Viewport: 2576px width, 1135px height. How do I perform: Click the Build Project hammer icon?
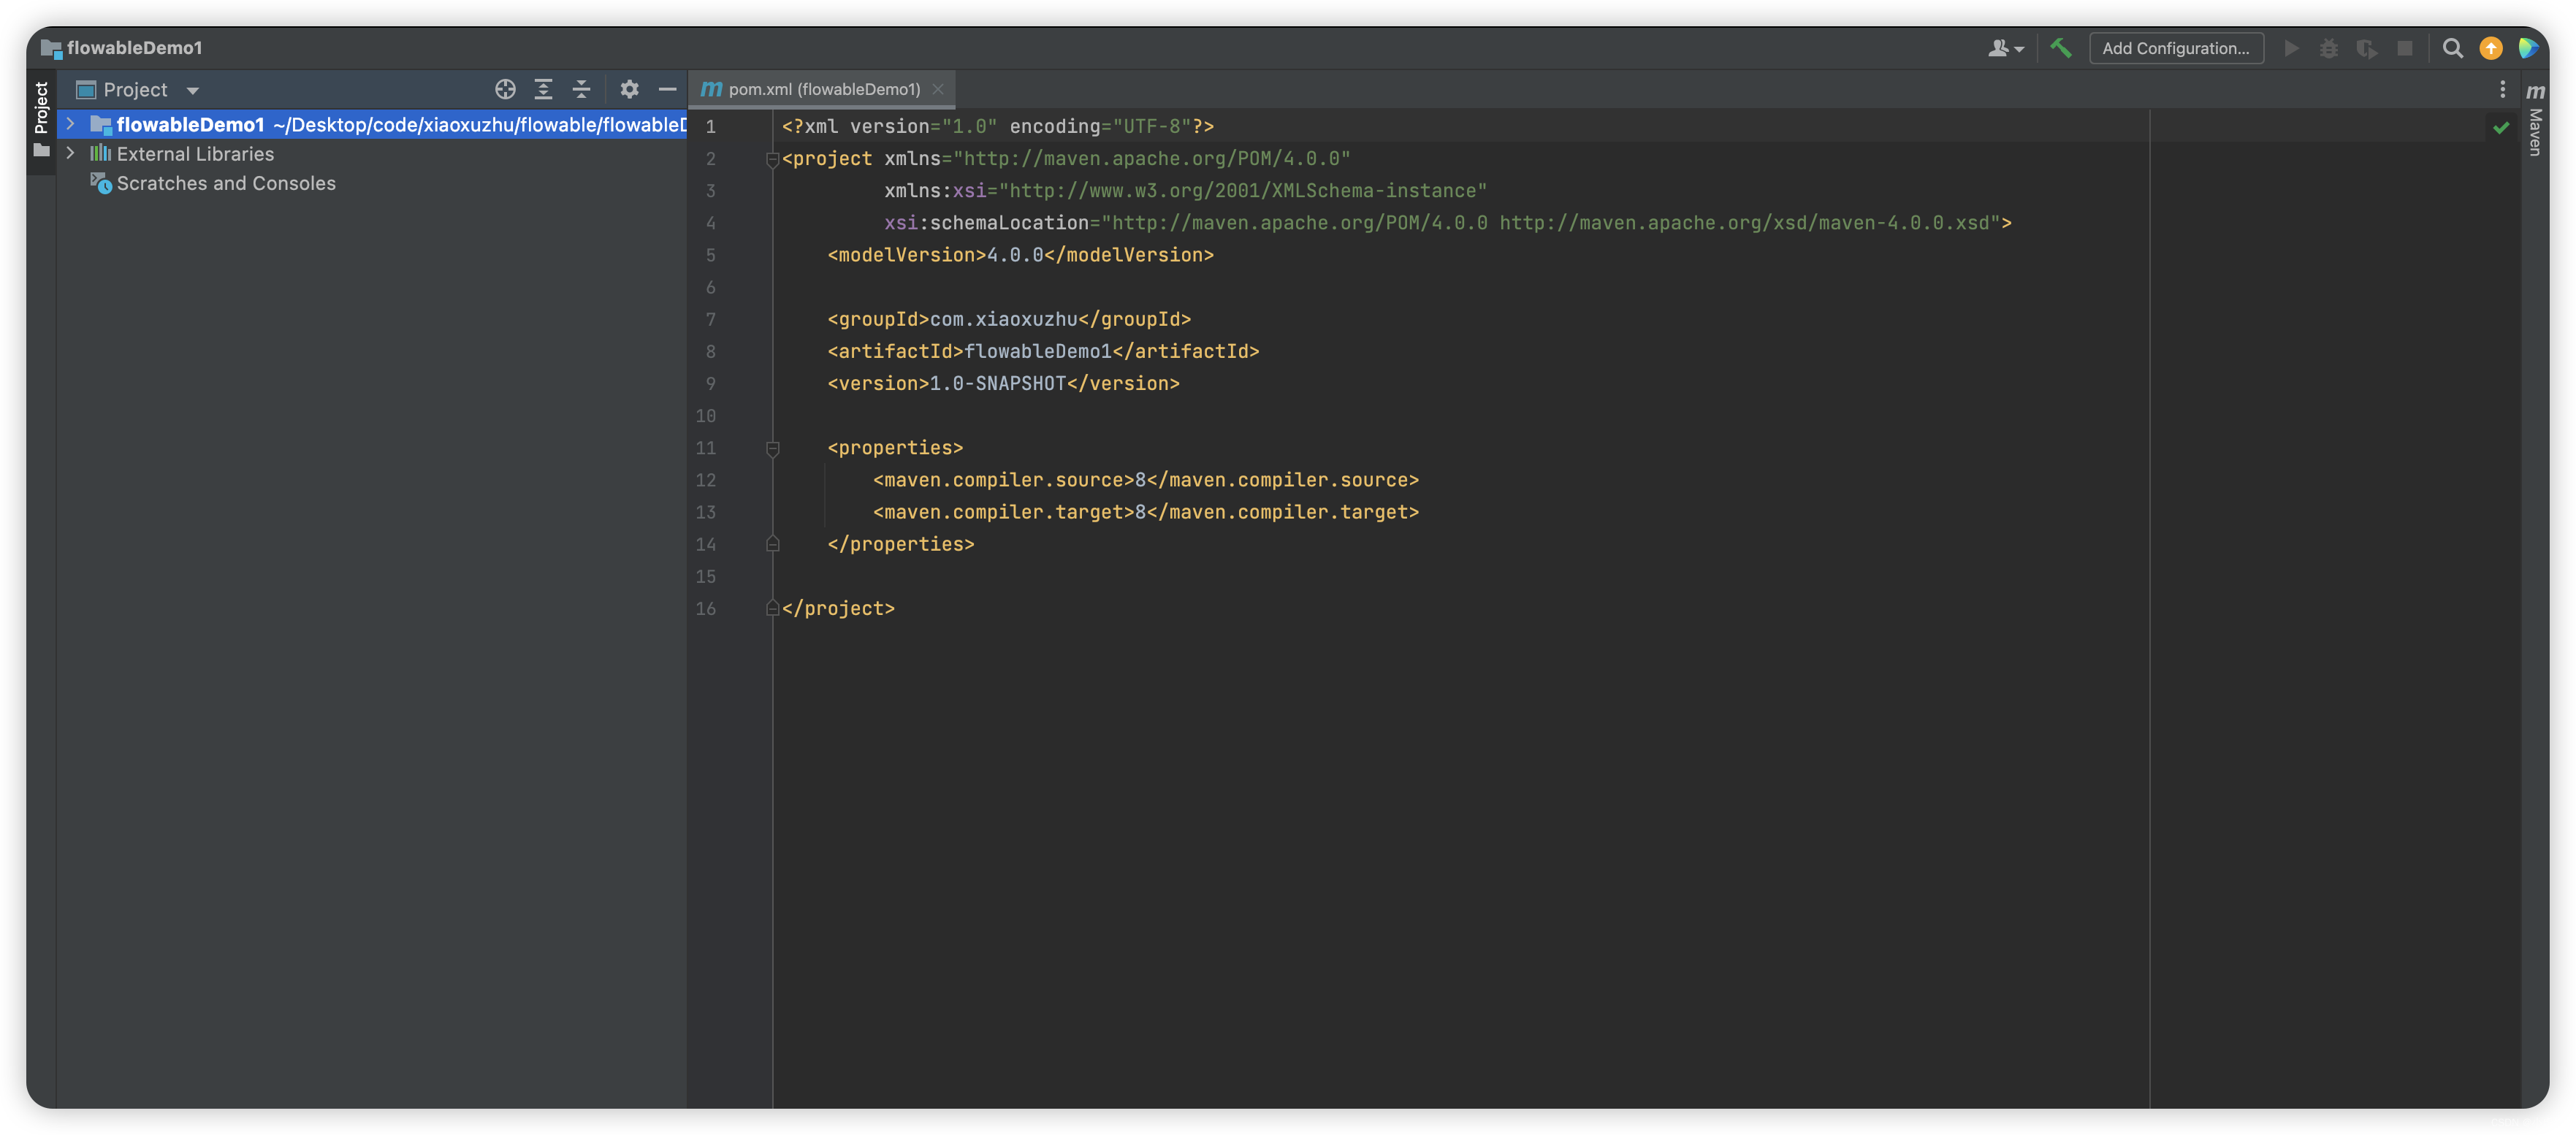(x=2060, y=48)
